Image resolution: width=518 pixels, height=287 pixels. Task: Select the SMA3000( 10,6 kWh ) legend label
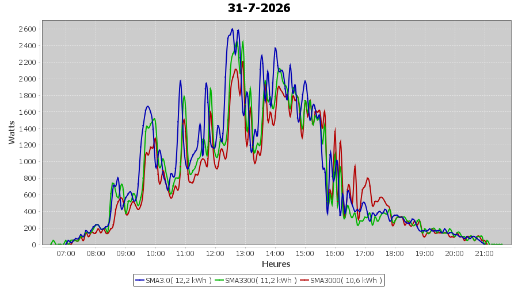(346, 281)
